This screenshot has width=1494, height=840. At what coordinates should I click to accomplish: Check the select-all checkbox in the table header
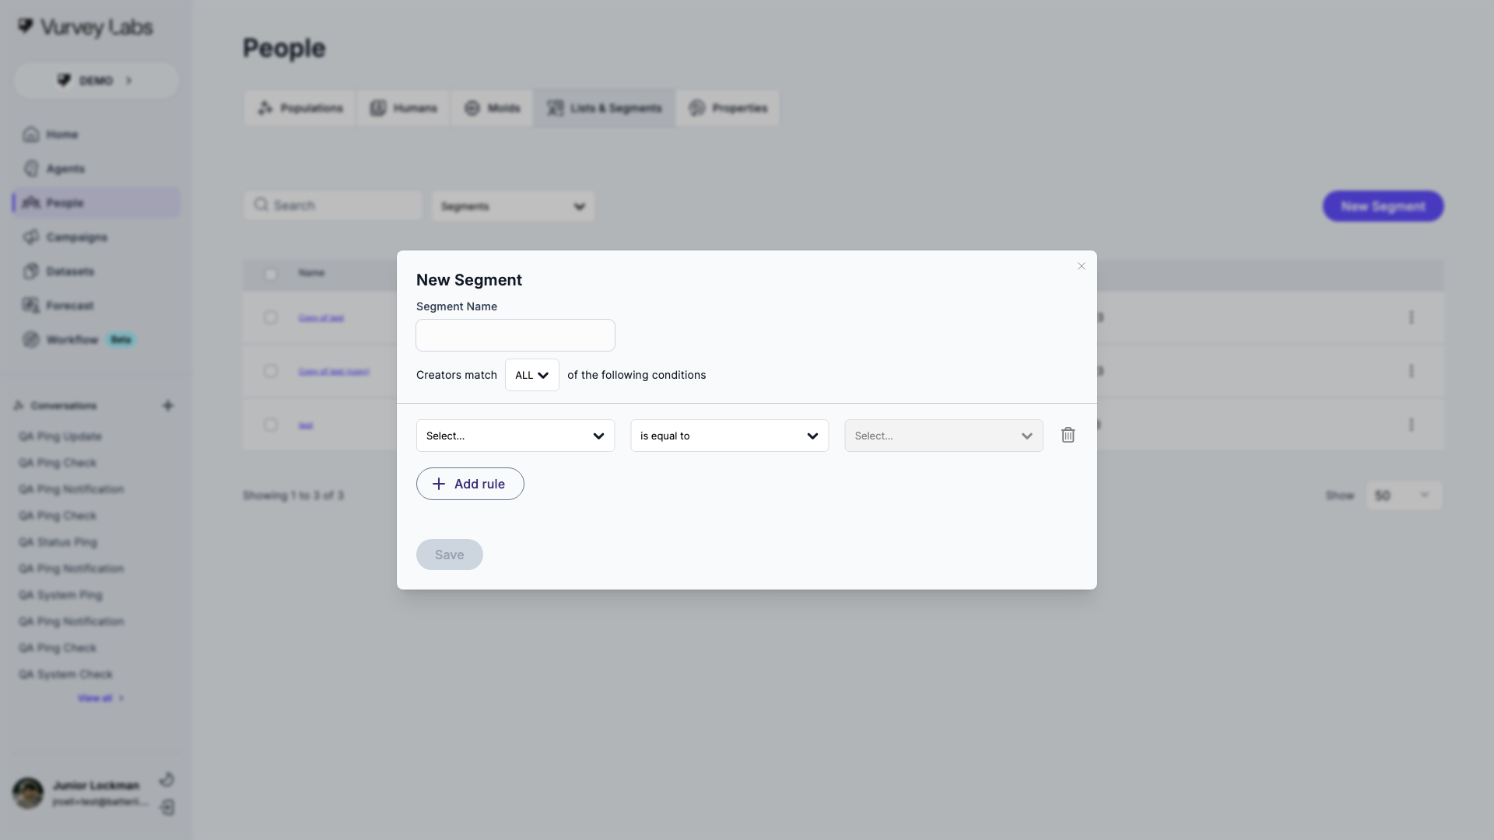pos(270,275)
